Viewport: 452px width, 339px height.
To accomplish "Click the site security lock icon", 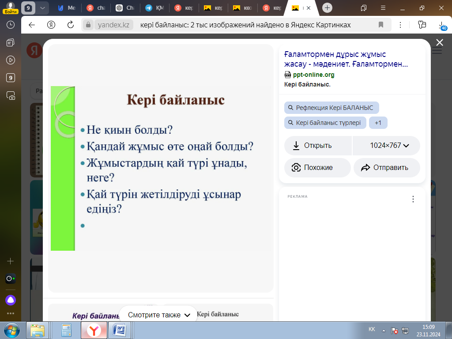I will [88, 25].
